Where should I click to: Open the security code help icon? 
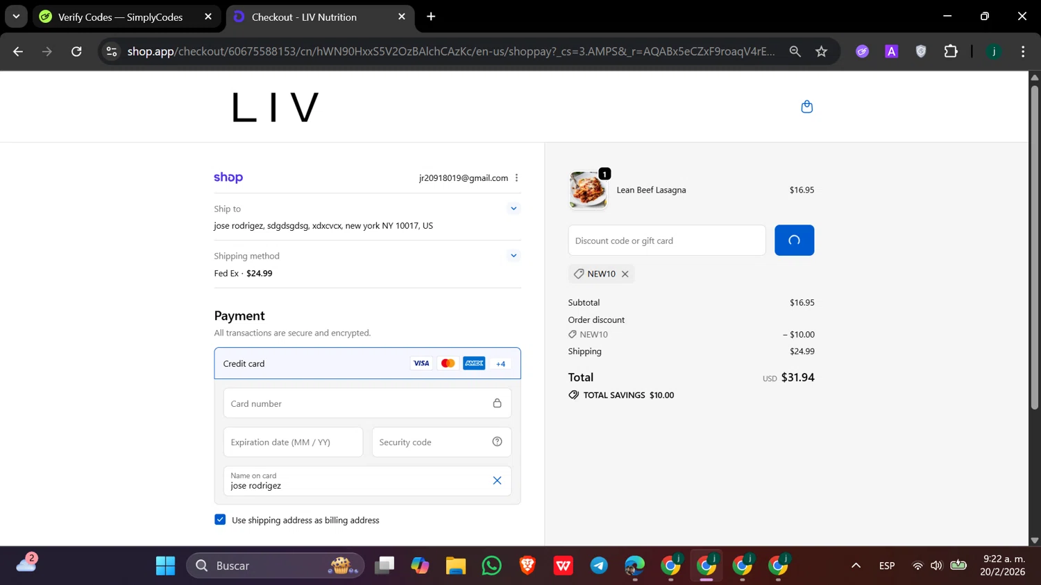coord(497,442)
